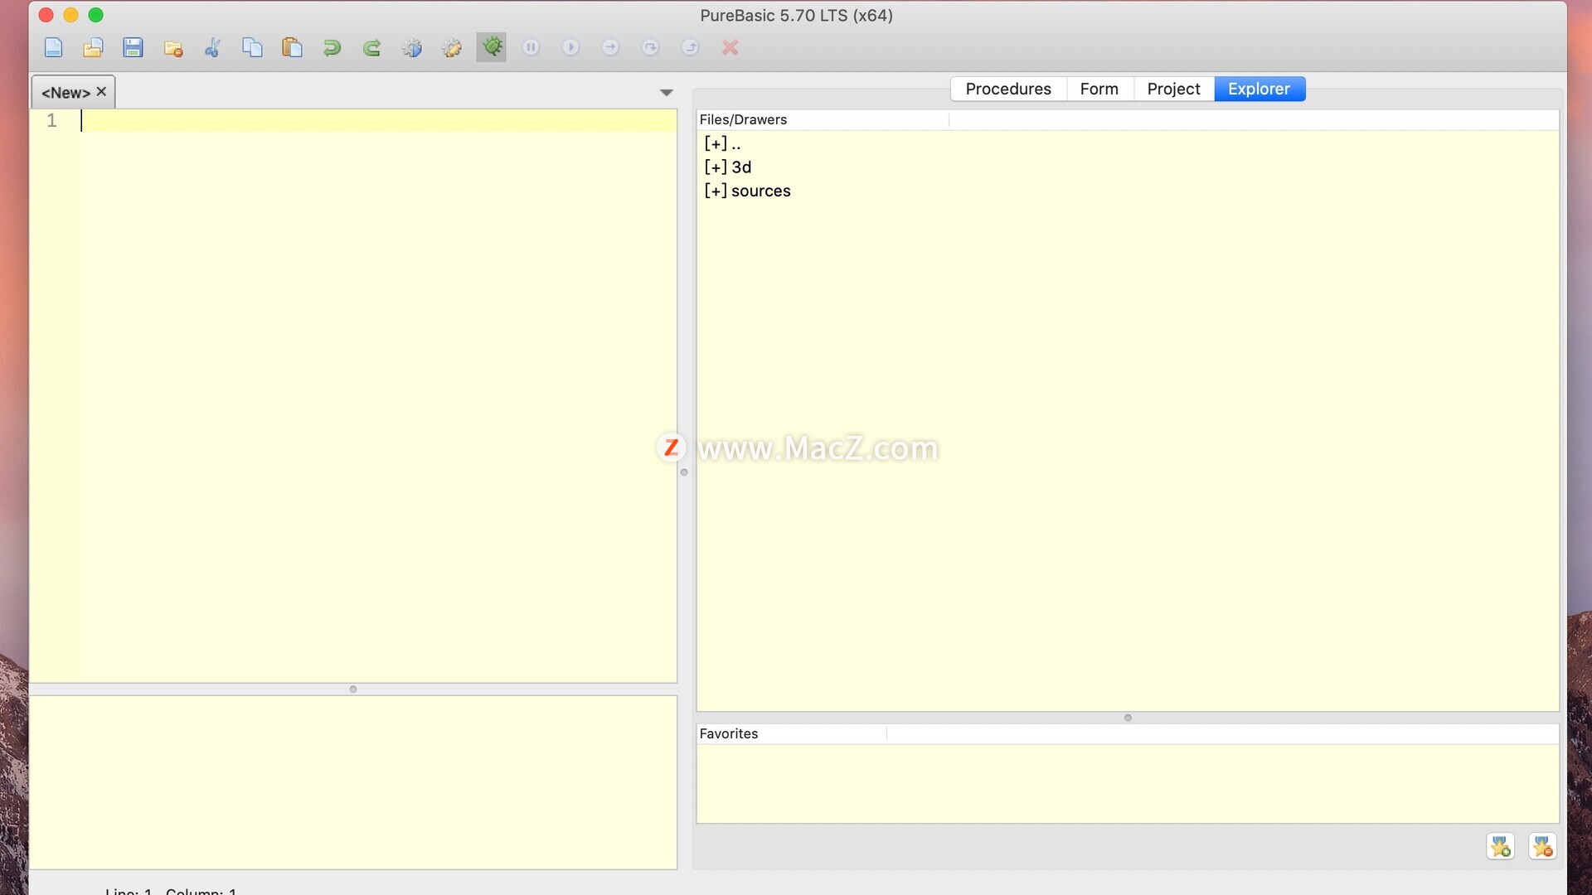The image size is (1592, 895).
Task: Open compiler options gear-with-pencil icon
Action: pyautogui.click(x=451, y=47)
